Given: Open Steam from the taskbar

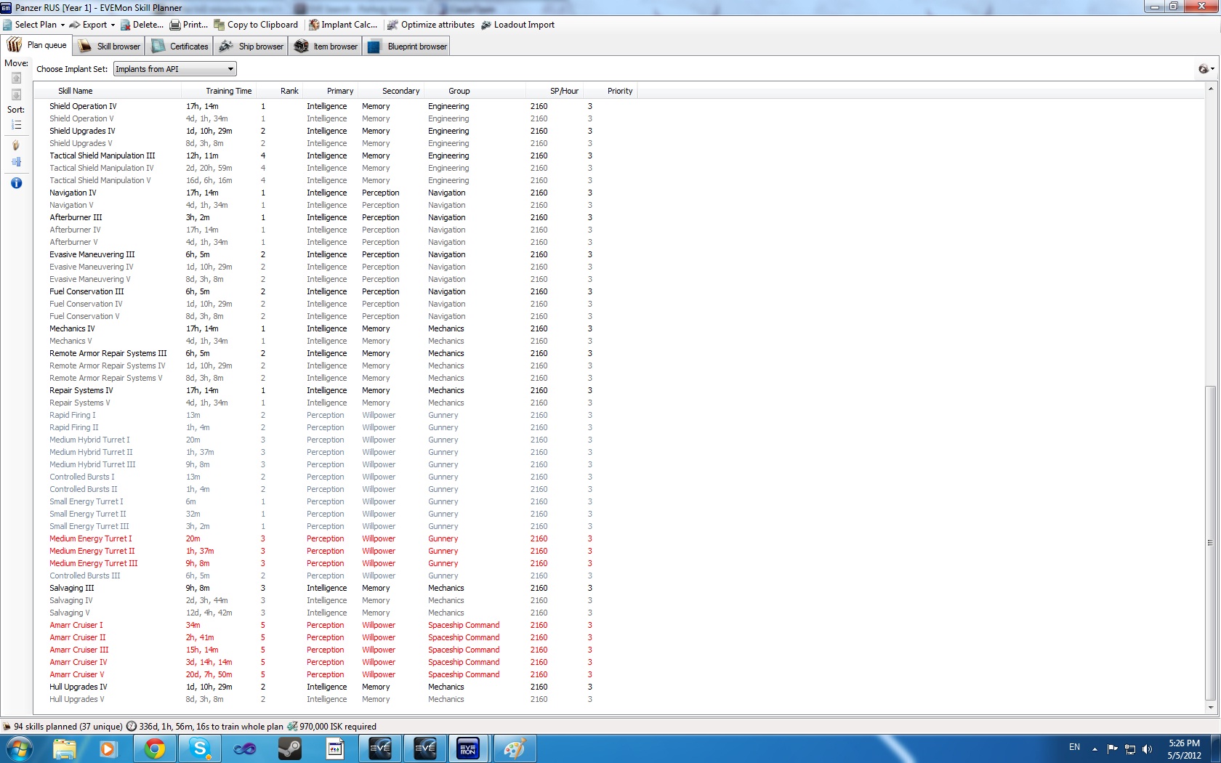Looking at the screenshot, I should [289, 748].
